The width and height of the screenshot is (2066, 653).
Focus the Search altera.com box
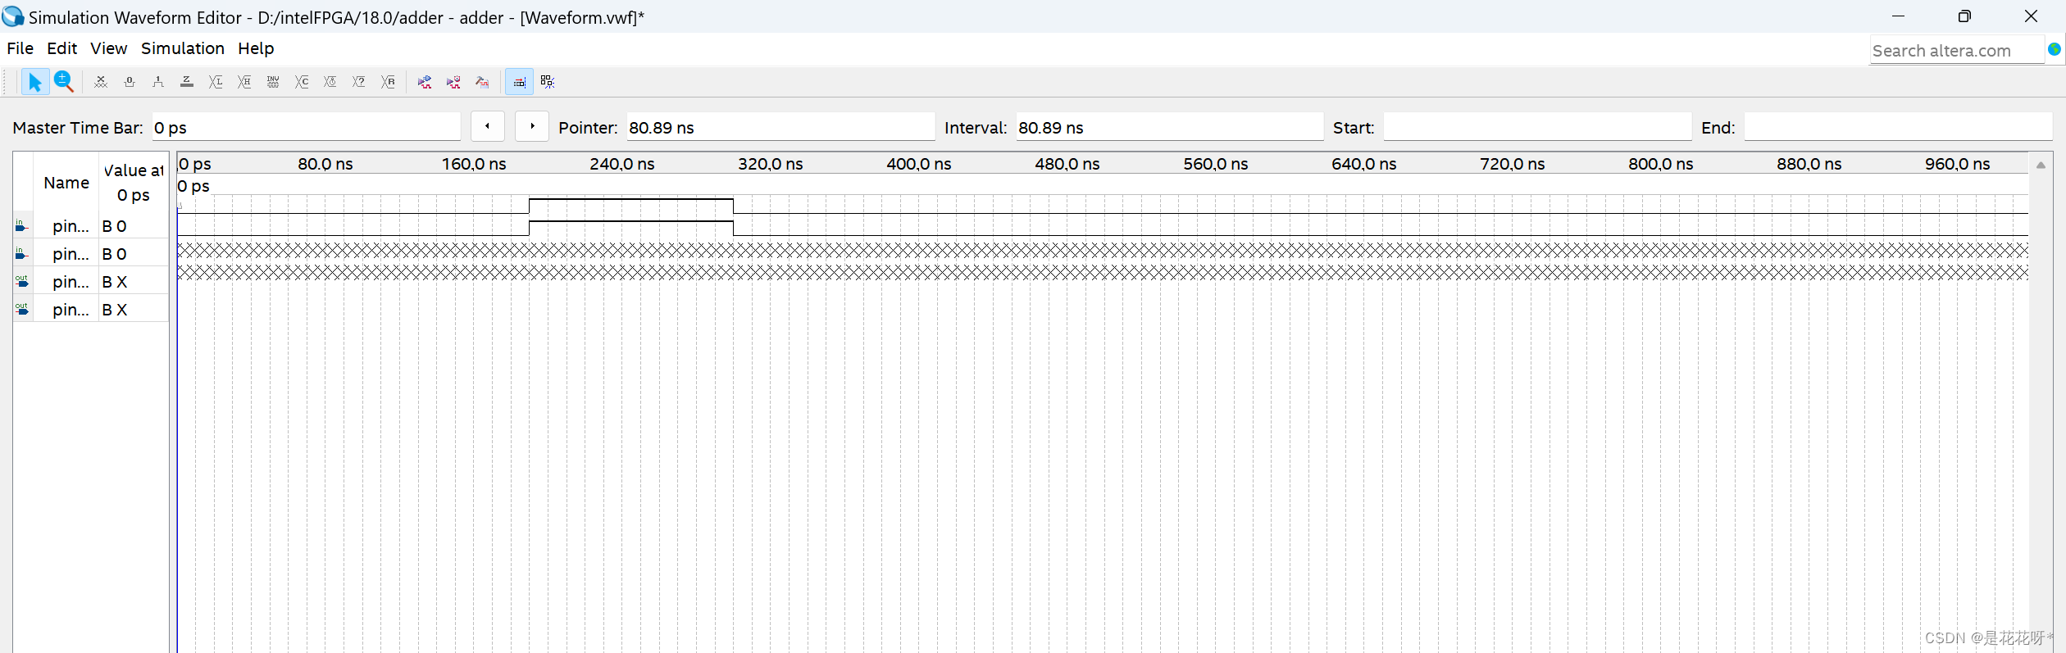pyautogui.click(x=1956, y=51)
